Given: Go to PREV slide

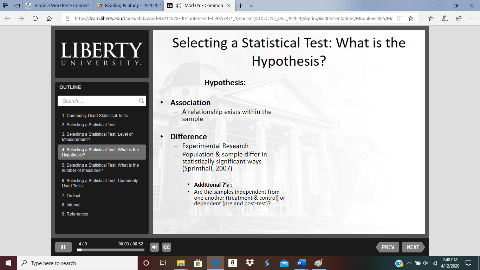Looking at the screenshot, I should pos(388,247).
